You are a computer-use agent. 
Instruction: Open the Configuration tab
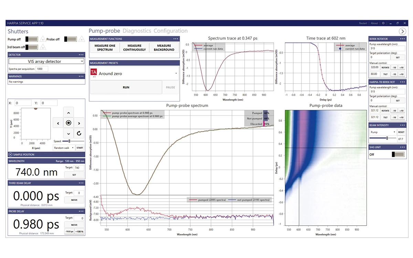(170, 31)
